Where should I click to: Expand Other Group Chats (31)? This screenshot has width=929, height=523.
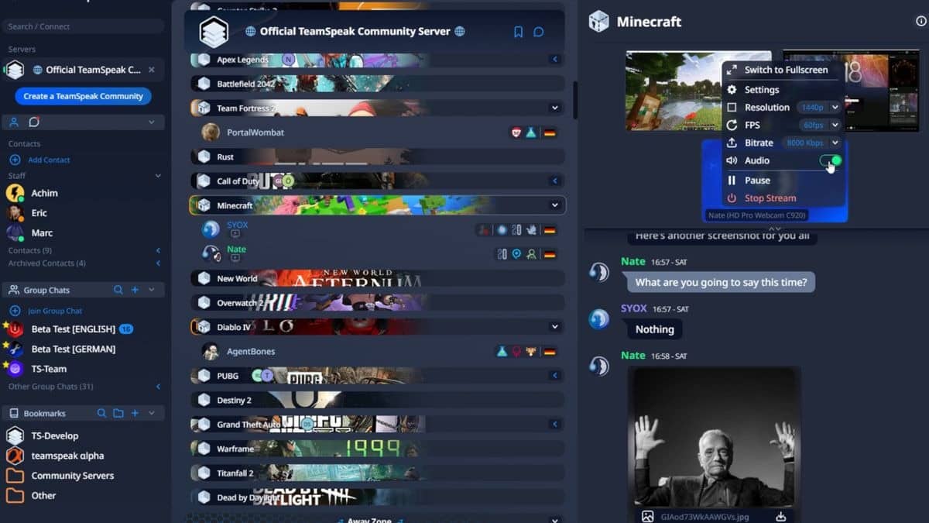[158, 387]
